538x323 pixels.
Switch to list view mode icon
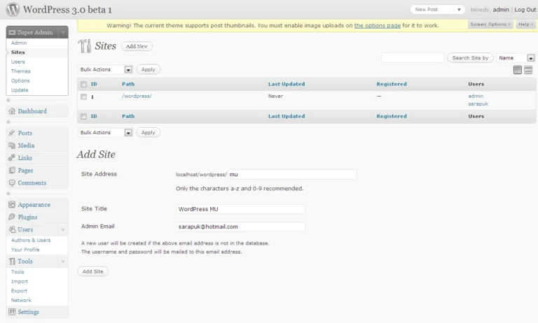click(x=518, y=70)
